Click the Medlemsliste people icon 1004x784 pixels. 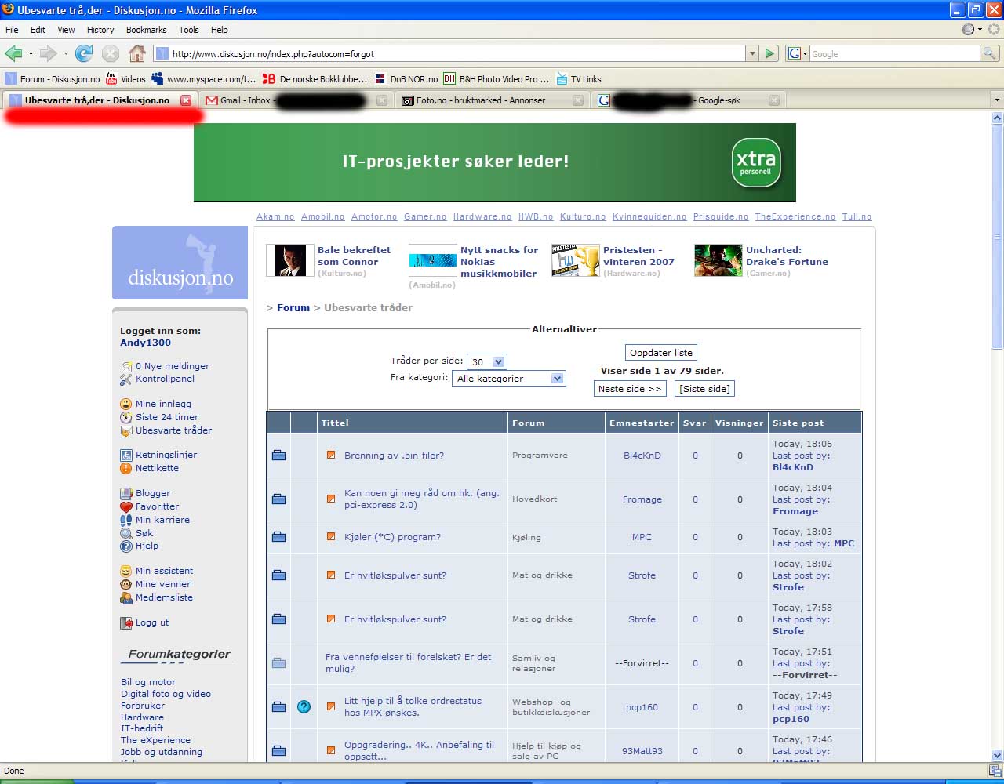pyautogui.click(x=126, y=597)
